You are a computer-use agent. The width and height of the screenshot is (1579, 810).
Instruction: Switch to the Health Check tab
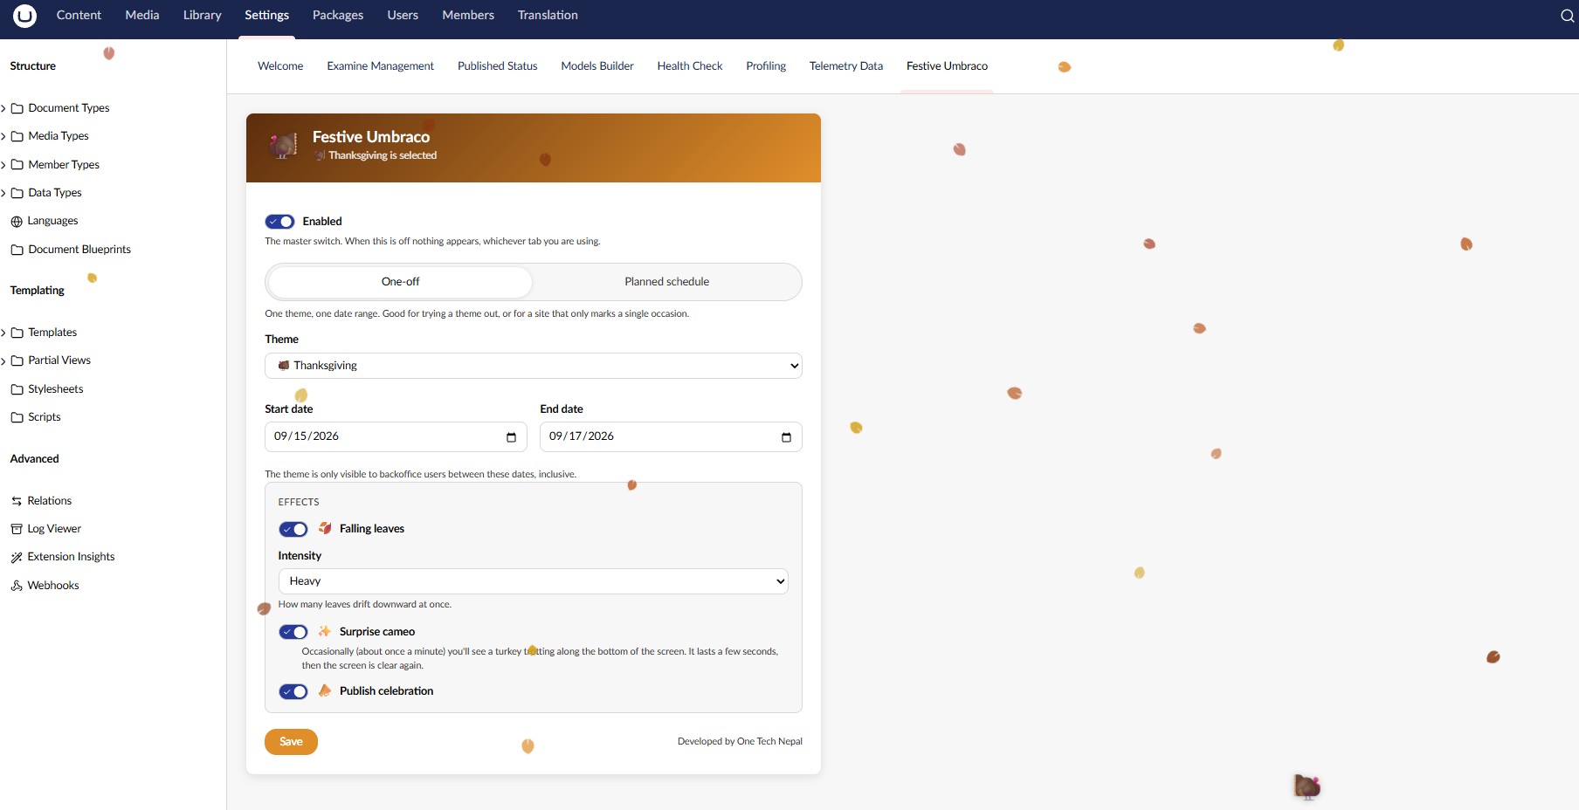(x=690, y=66)
